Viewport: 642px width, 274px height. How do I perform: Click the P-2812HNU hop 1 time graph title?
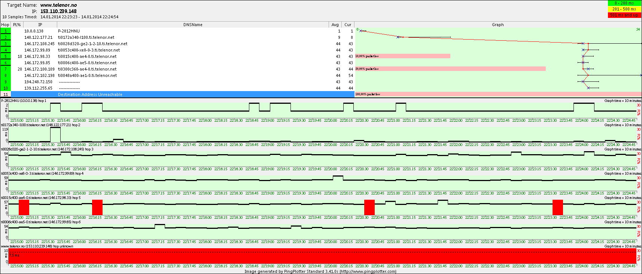[x=24, y=101]
